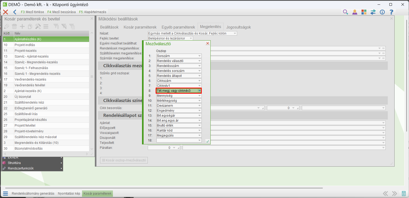
Task: Click the copy icon in Kosár panel
Action: coord(30,26)
